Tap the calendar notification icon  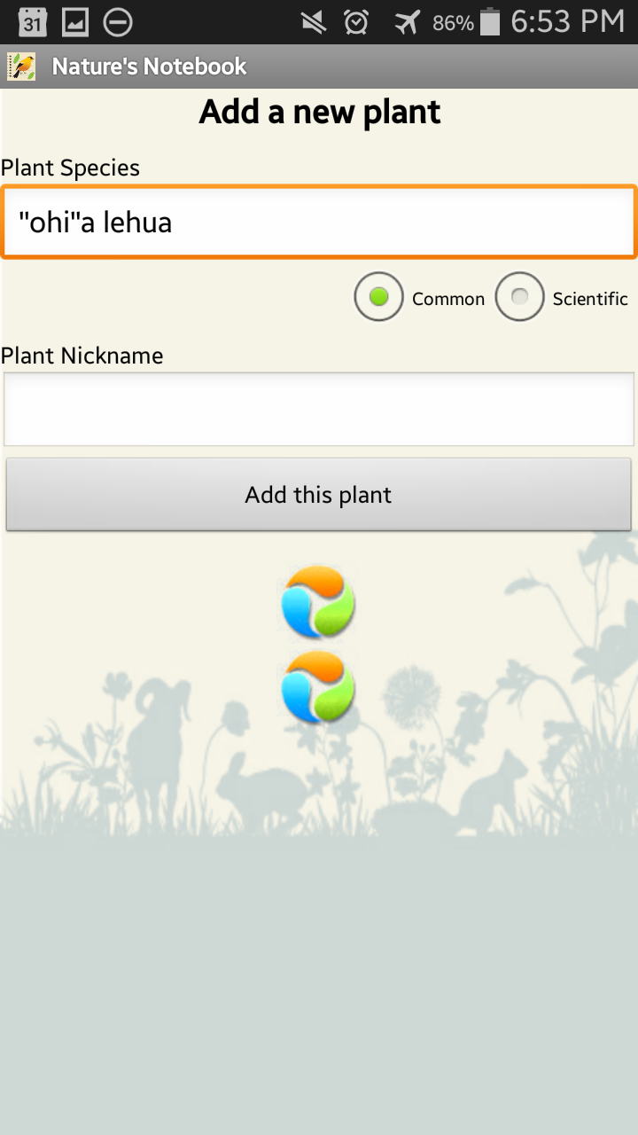pos(33,22)
